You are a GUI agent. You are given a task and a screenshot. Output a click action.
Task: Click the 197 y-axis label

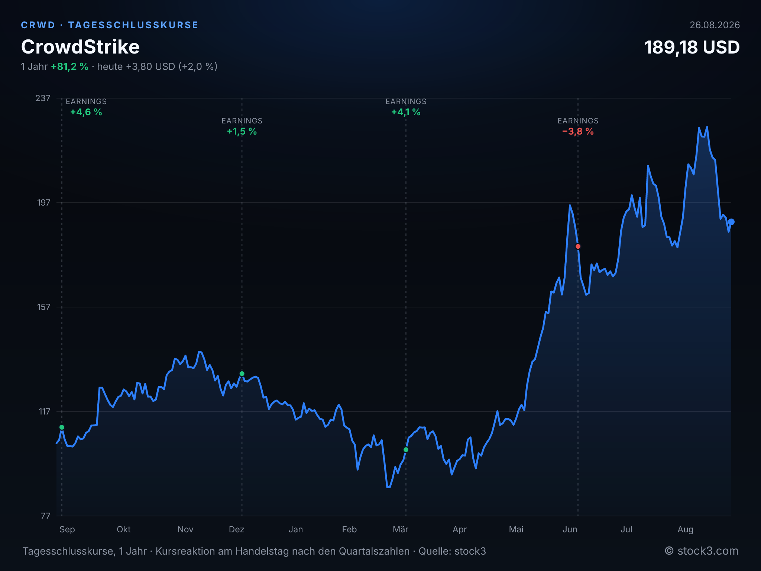43,203
